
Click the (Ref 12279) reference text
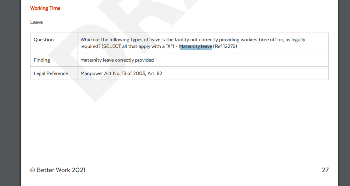pyautogui.click(x=225, y=47)
